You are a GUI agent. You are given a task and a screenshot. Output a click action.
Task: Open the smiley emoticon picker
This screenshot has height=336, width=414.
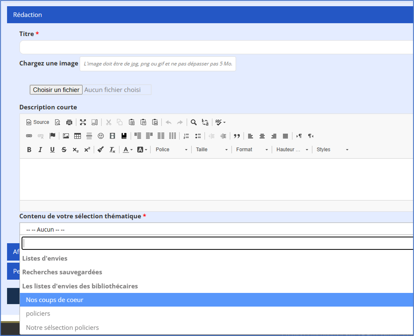pos(101,136)
